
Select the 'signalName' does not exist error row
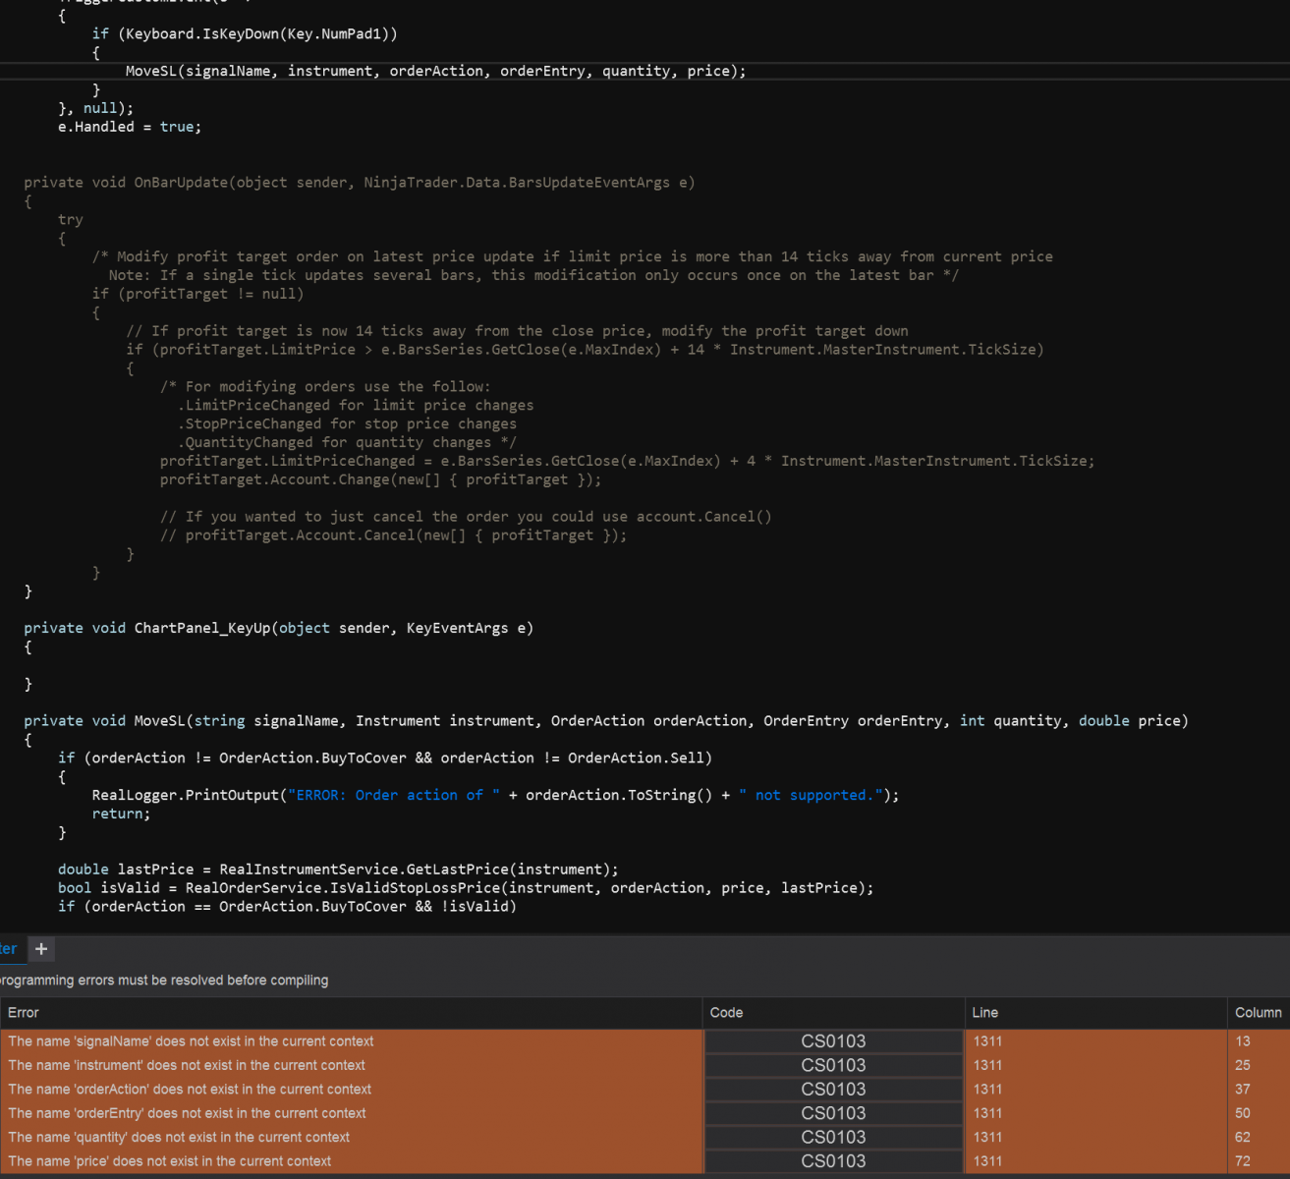pyautogui.click(x=190, y=1040)
